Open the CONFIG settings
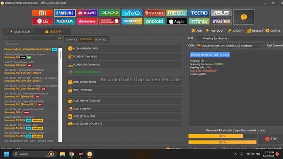 pyautogui.click(x=273, y=31)
